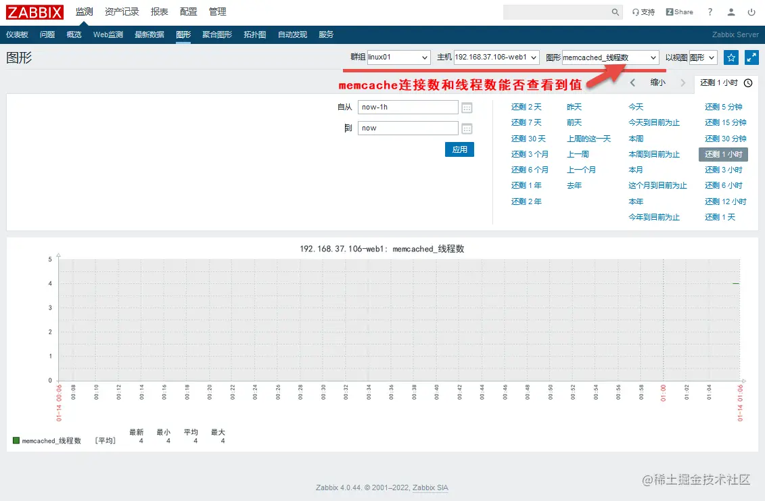The width and height of the screenshot is (765, 501).
Task: Go to 服务 submenu
Action: (326, 34)
